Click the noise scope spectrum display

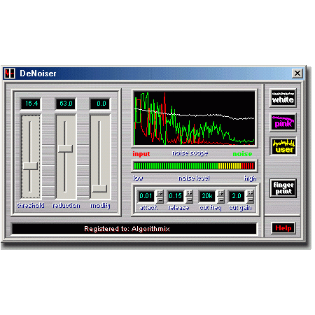click(195, 118)
